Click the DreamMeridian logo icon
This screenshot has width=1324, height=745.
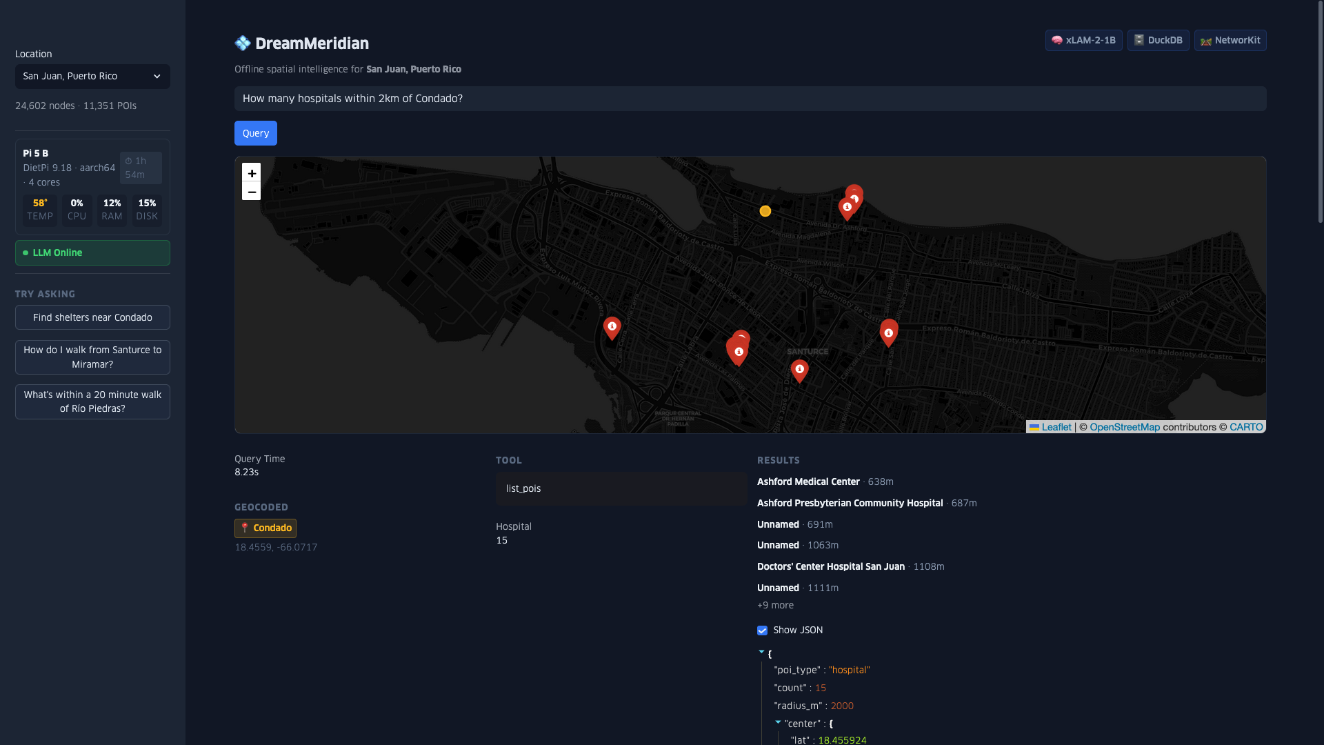click(243, 43)
